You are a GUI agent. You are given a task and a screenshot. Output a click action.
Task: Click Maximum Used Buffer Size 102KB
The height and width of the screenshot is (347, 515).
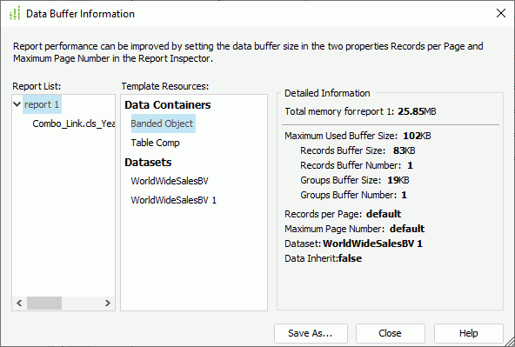click(x=358, y=136)
